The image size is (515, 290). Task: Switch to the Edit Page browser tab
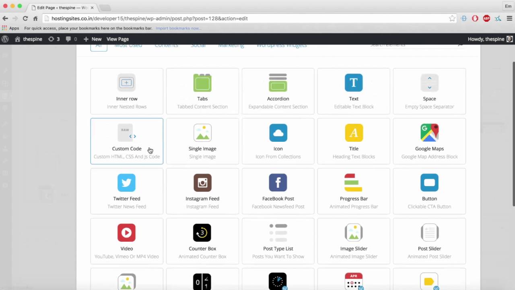coord(62,8)
